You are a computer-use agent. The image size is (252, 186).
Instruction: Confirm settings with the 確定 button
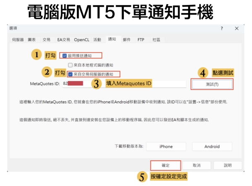(x=165, y=165)
